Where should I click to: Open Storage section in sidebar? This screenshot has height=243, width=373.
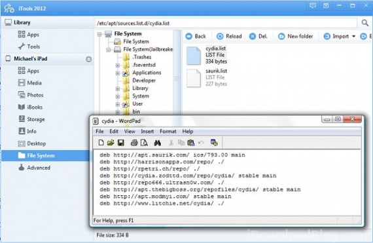(31, 119)
